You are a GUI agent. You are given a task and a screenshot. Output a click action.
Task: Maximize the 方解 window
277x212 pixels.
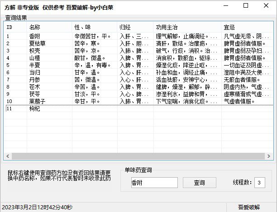(246, 5)
